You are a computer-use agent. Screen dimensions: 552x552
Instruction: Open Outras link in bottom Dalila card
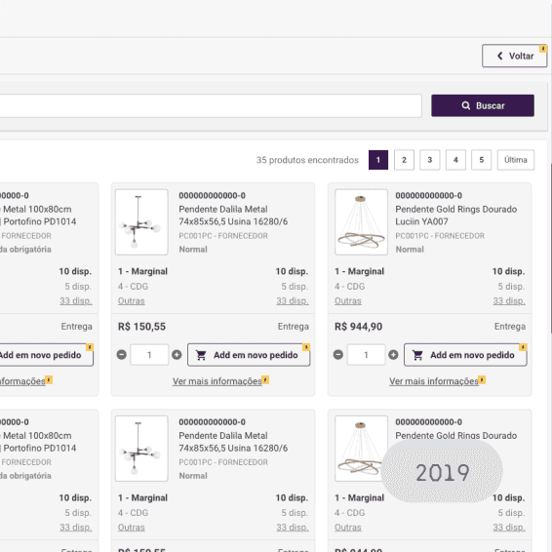[x=132, y=528]
